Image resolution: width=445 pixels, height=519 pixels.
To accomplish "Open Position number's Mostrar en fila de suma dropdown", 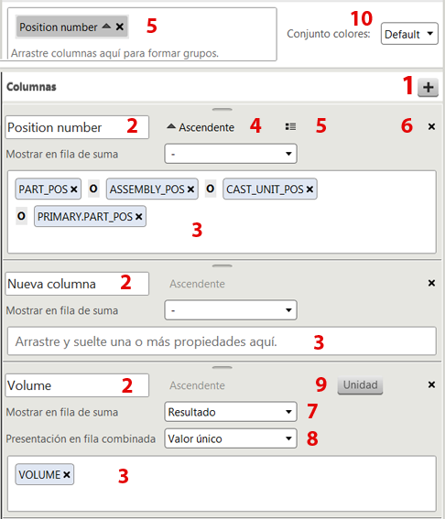I will 231,154.
